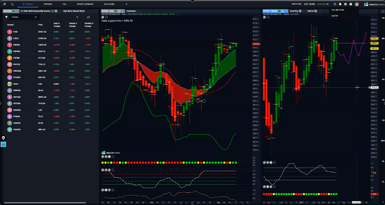The height and width of the screenshot is (205, 385).
Task: Click the STOXX5 symbol icon
Action: 10,78
